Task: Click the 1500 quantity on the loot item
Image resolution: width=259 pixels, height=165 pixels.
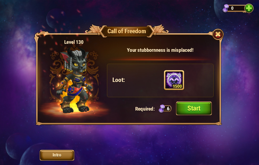Action: pyautogui.click(x=177, y=86)
